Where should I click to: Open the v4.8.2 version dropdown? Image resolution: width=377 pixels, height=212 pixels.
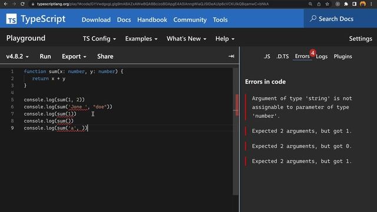pyautogui.click(x=17, y=57)
